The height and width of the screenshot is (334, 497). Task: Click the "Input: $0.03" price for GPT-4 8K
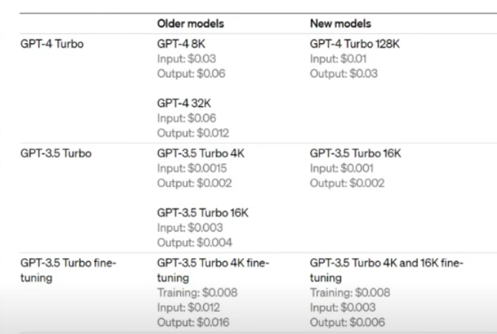coord(186,59)
